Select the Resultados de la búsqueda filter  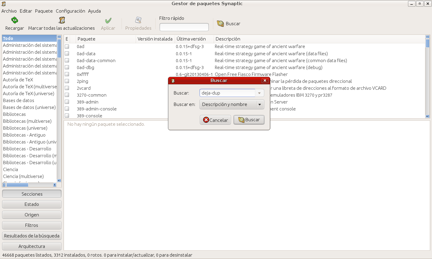[32, 236]
